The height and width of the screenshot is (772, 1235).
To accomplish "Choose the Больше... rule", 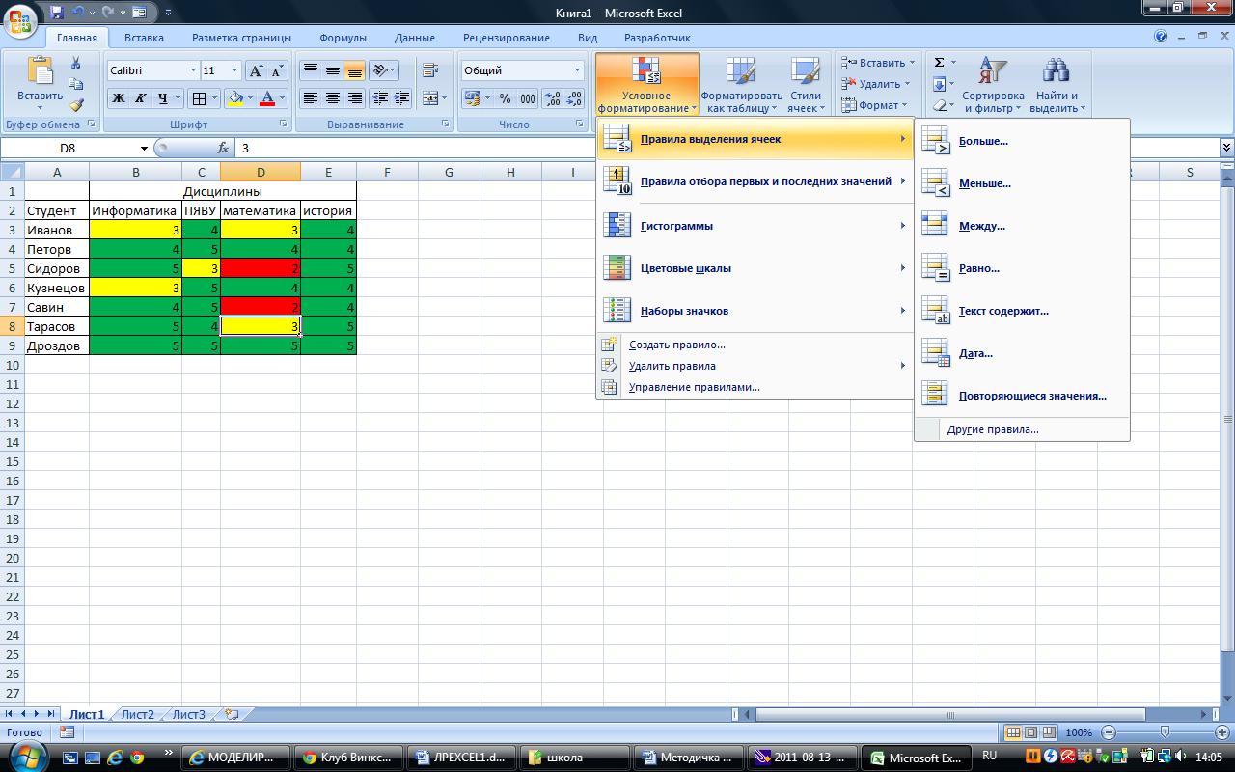I will 1022,141.
